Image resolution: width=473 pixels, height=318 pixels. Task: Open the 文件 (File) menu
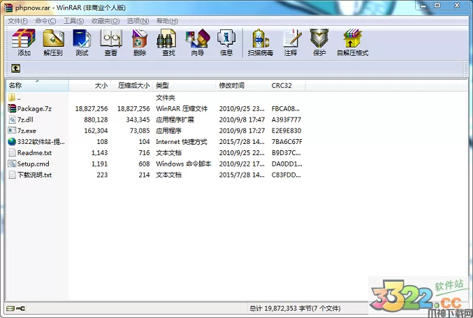pos(16,21)
